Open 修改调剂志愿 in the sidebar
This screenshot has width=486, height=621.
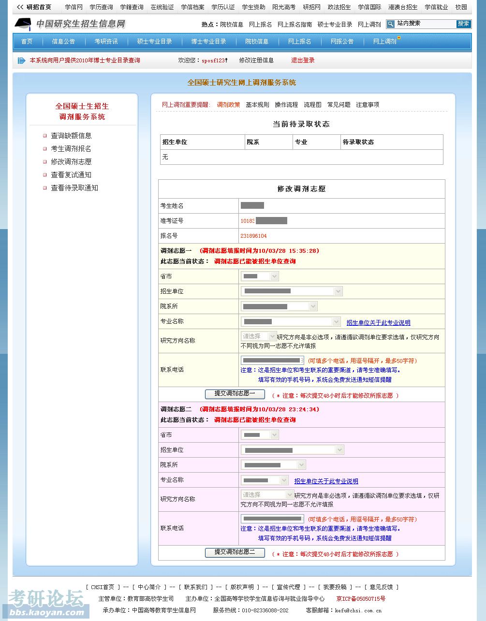(x=71, y=162)
